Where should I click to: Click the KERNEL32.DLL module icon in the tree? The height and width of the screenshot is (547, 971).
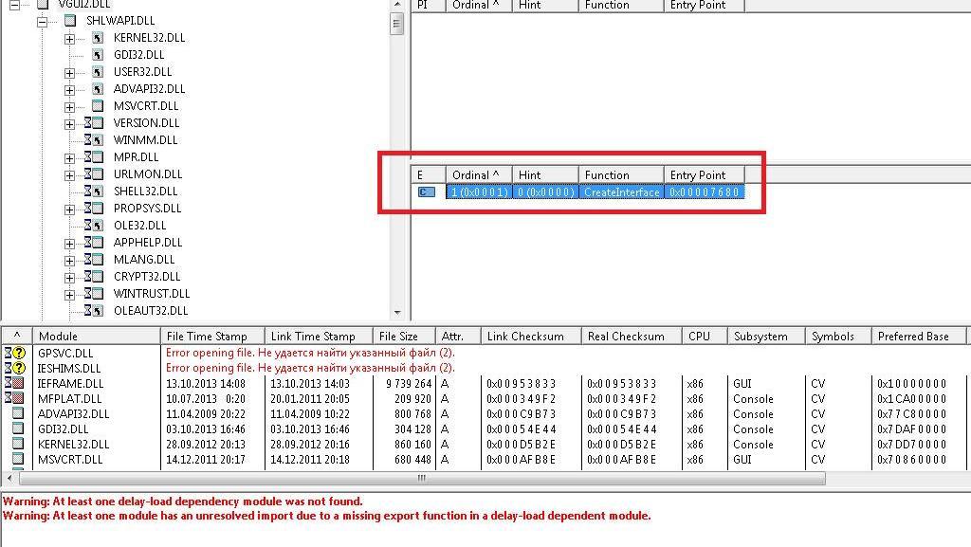(x=98, y=38)
